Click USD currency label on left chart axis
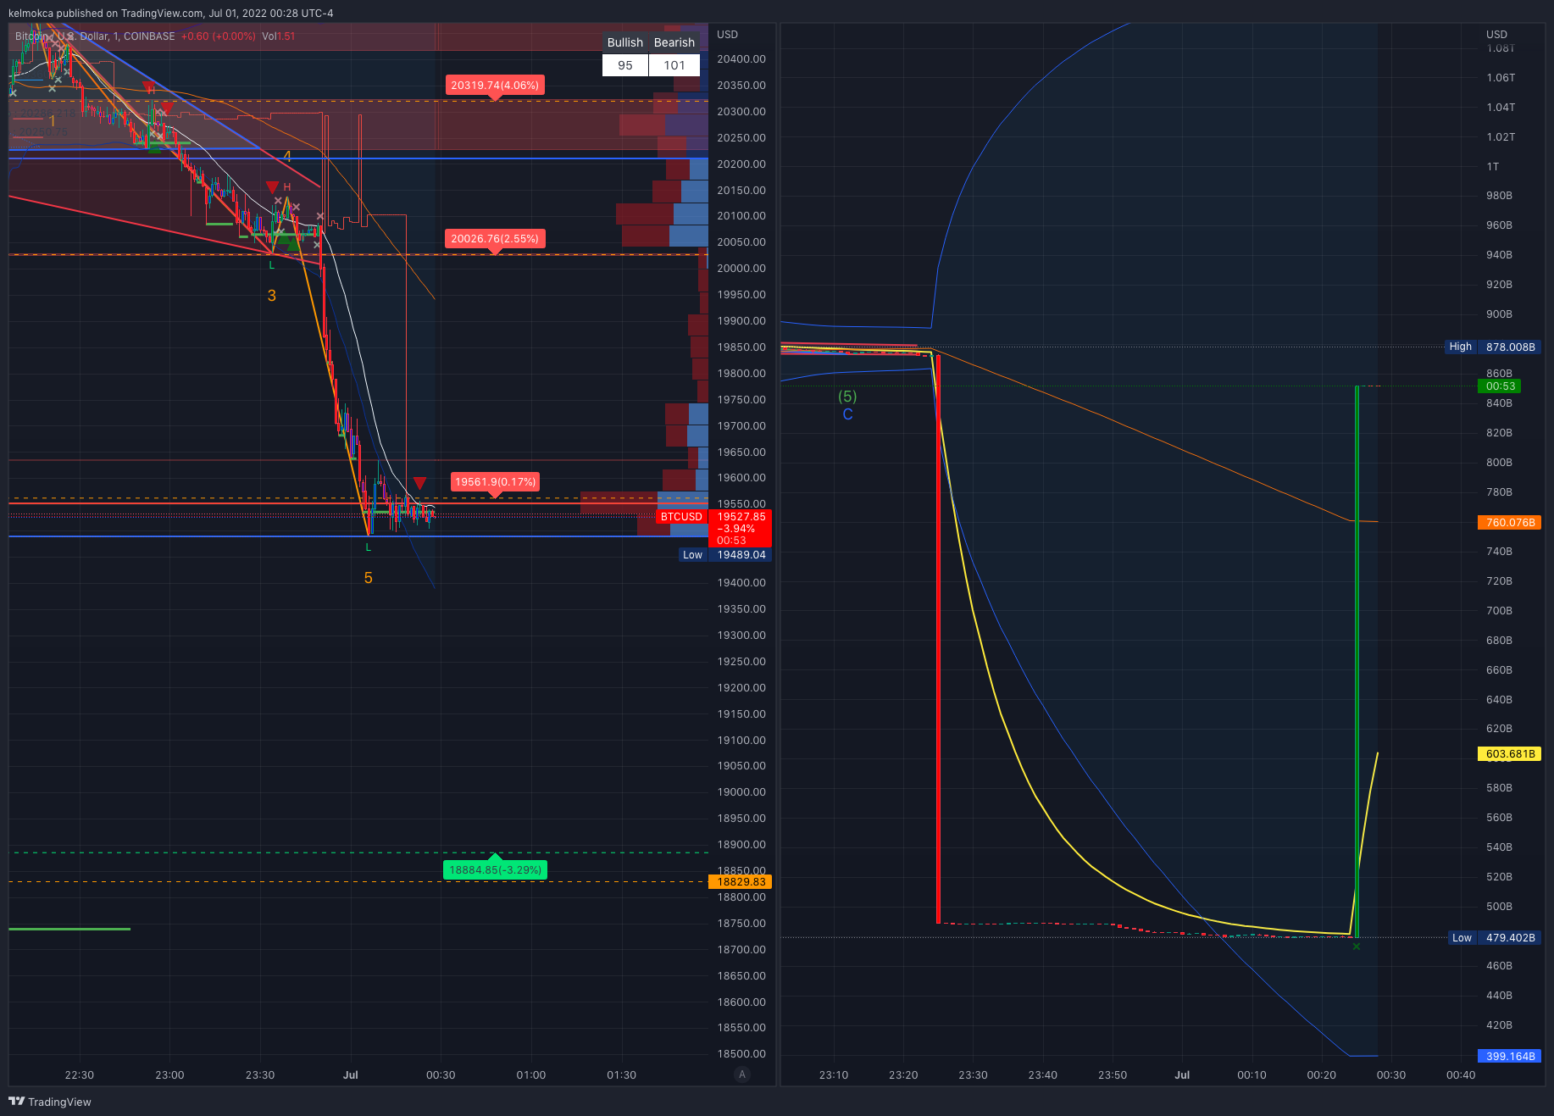The width and height of the screenshot is (1554, 1116). click(727, 35)
